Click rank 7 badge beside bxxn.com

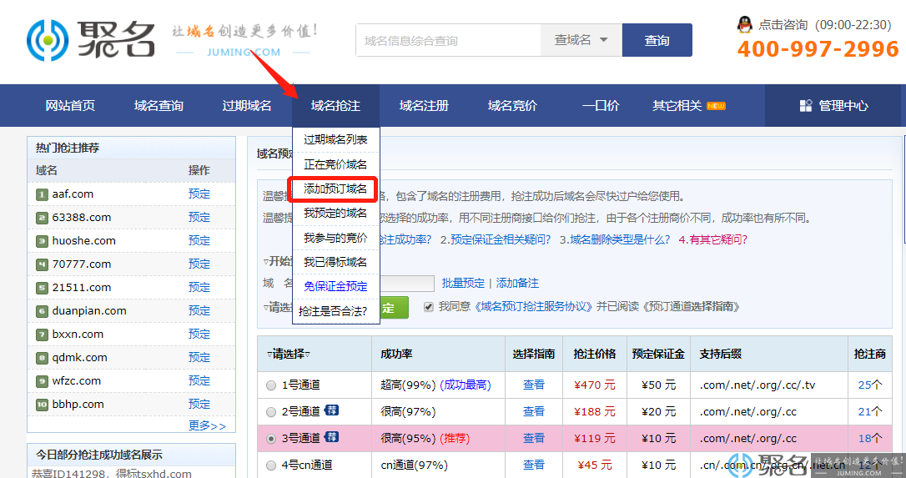click(42, 335)
